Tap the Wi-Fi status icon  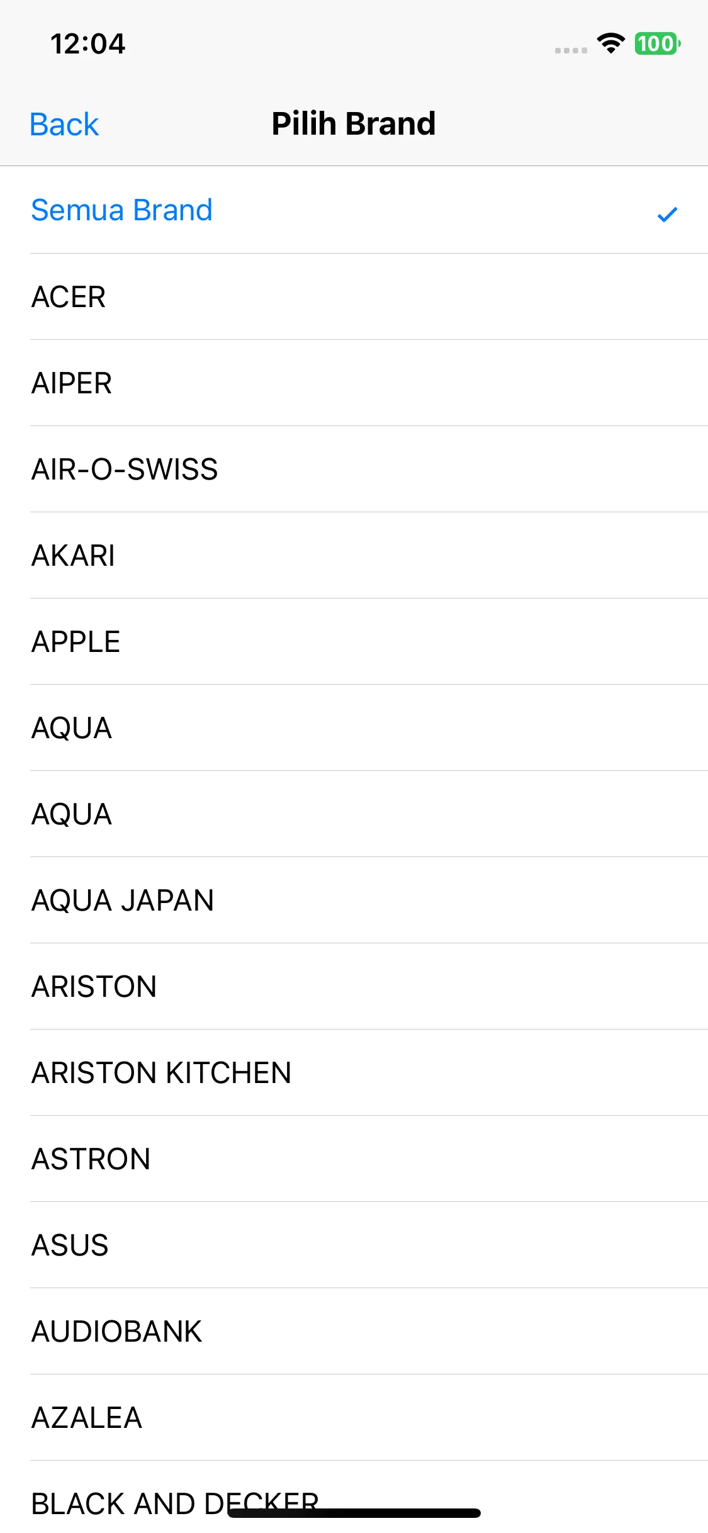click(x=610, y=43)
